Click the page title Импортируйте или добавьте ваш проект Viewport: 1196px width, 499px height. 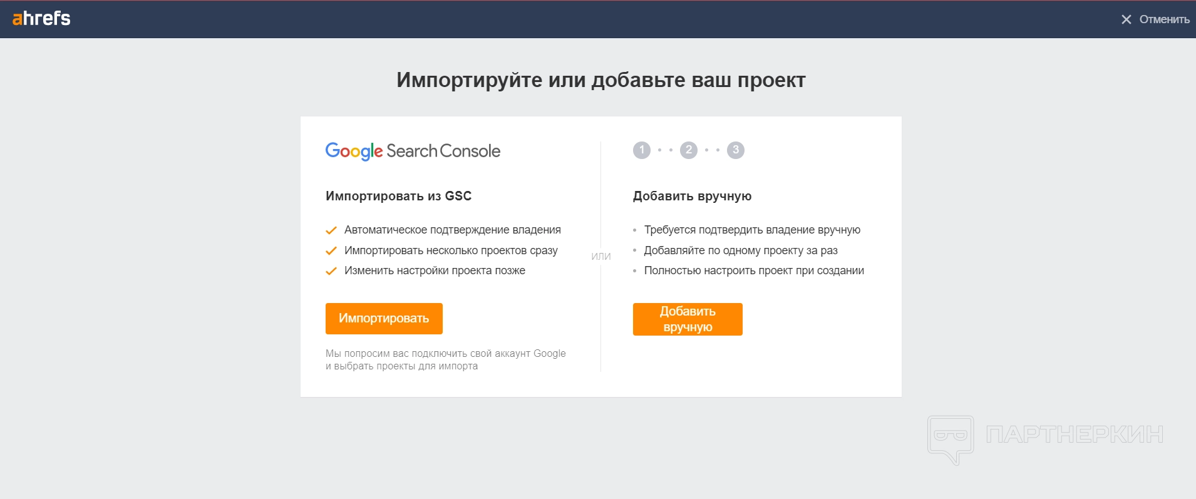601,80
